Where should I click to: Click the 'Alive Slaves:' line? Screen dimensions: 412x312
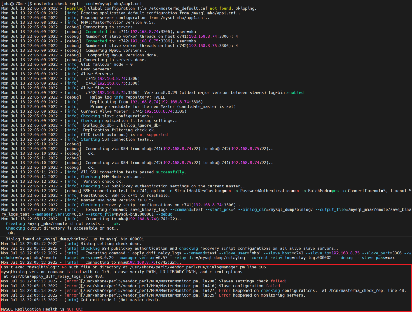tap(96, 88)
